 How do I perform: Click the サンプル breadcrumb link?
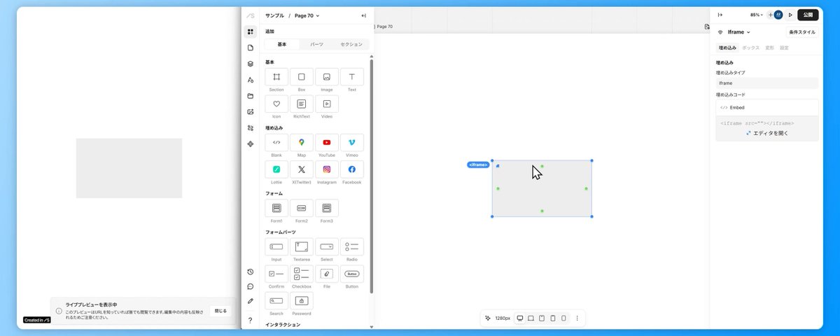(274, 15)
